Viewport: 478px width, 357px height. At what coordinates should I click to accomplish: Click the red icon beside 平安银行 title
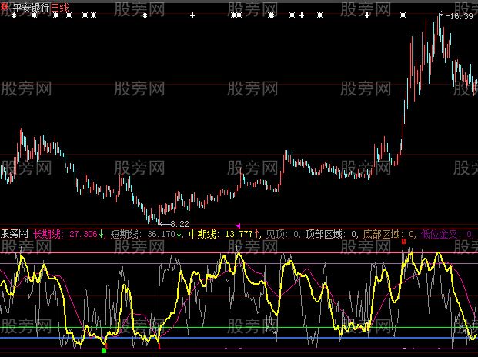coord(5,7)
